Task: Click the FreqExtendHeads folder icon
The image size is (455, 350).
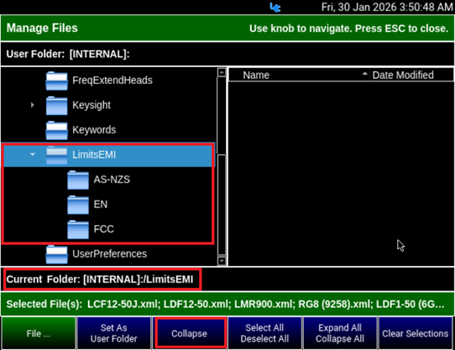Action: [x=56, y=81]
